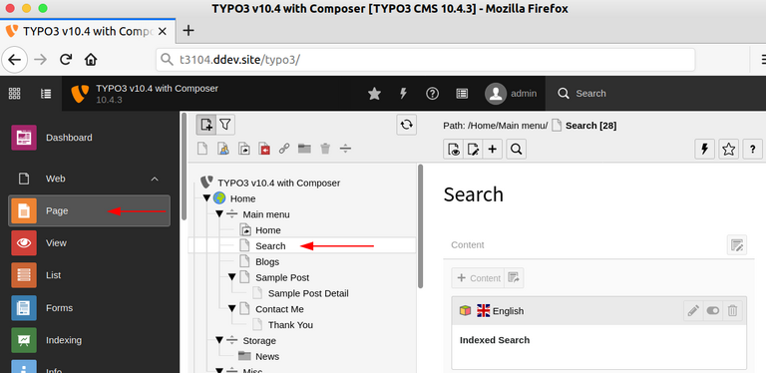Image resolution: width=766 pixels, height=373 pixels.
Task: Open the help question mark menu
Action: click(432, 94)
